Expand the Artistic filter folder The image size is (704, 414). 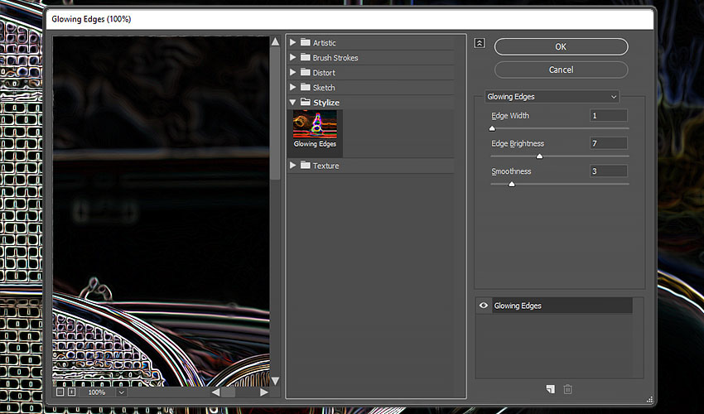[x=292, y=43]
